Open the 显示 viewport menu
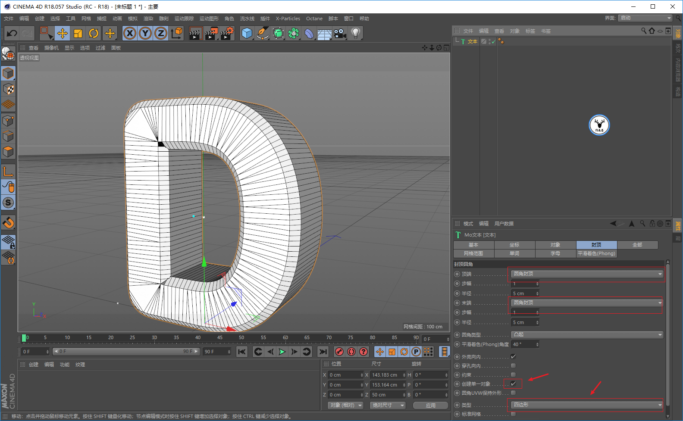 [x=69, y=48]
